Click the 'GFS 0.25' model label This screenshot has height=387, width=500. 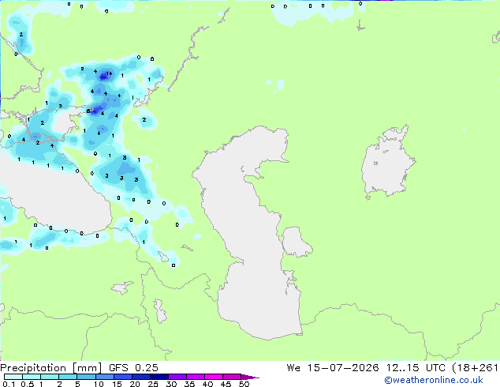(133, 367)
